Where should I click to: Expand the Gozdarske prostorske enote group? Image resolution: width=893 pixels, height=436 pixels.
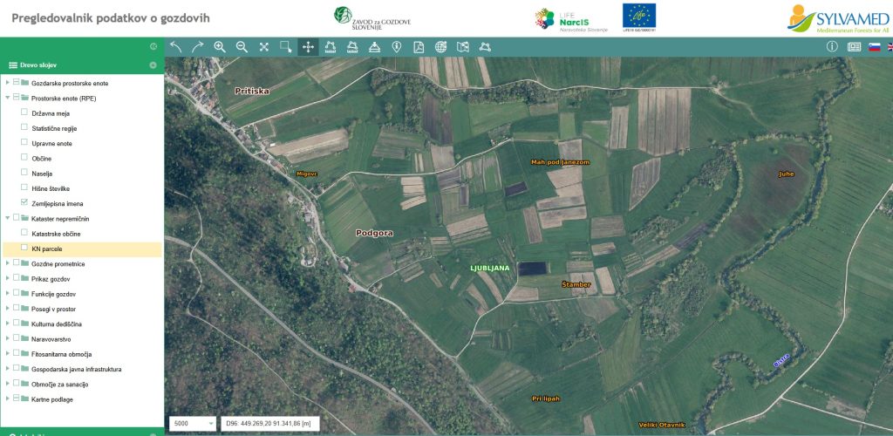point(7,83)
